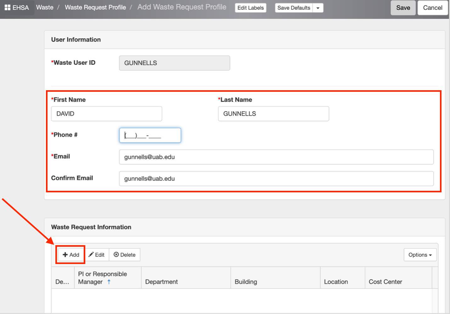
Task: Sort by the Department column header
Action: [x=161, y=282]
